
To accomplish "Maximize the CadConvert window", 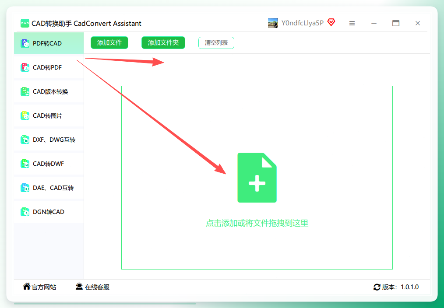I will coord(396,23).
